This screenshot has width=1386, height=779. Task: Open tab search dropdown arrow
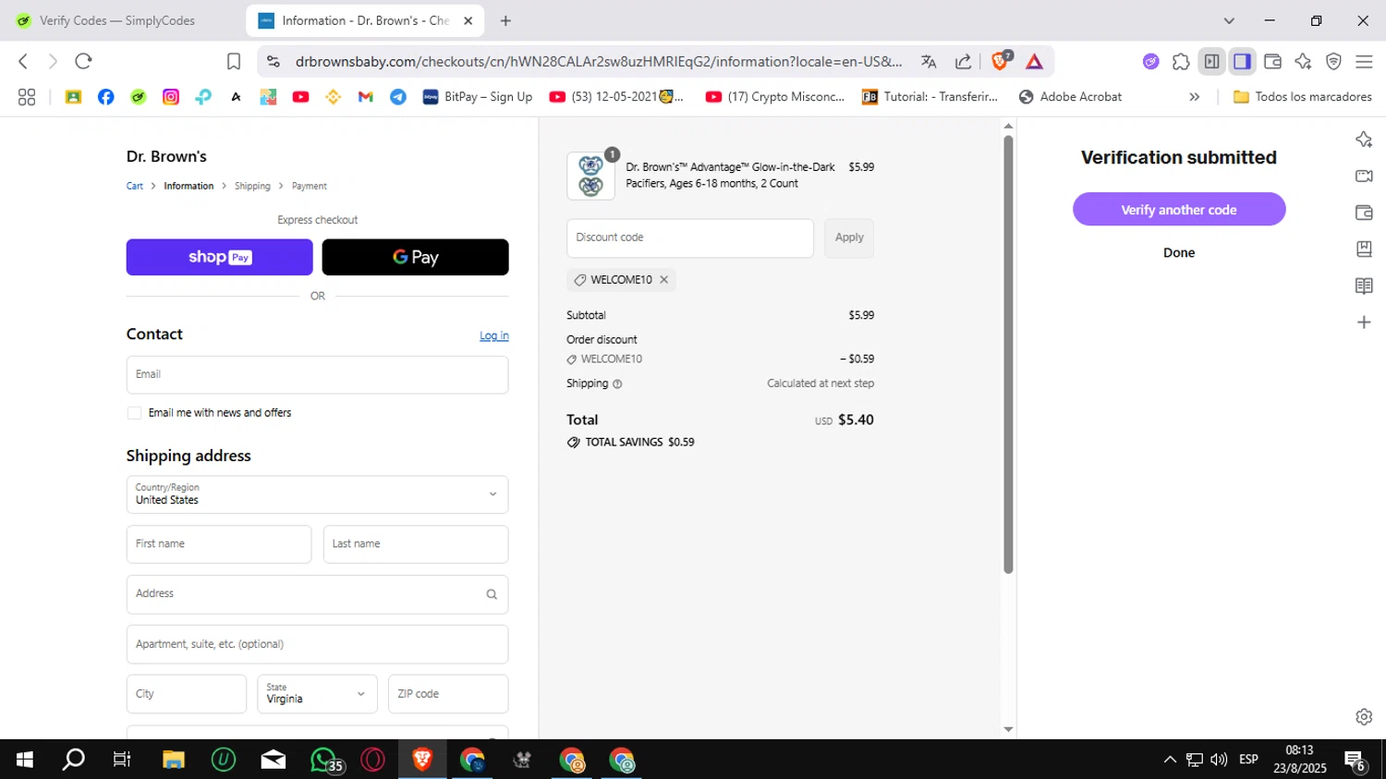tap(1228, 20)
